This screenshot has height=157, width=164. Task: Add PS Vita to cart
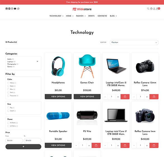tap(96, 146)
